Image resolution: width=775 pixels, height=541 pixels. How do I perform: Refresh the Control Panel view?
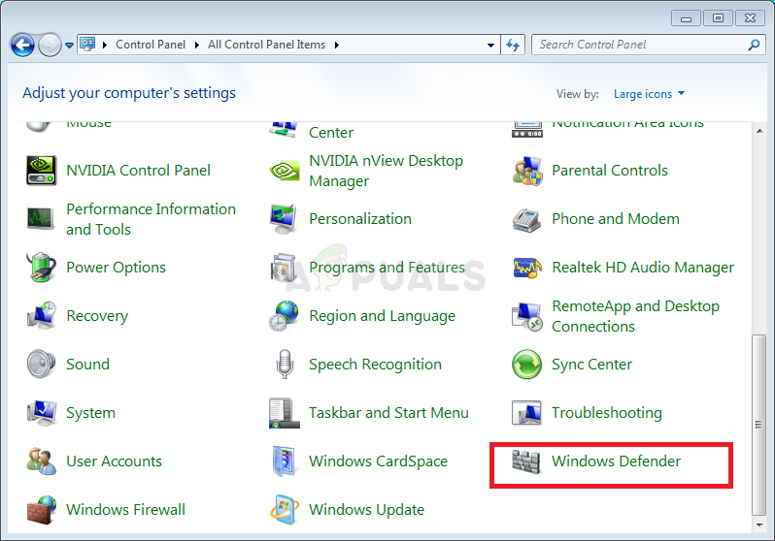tap(513, 46)
